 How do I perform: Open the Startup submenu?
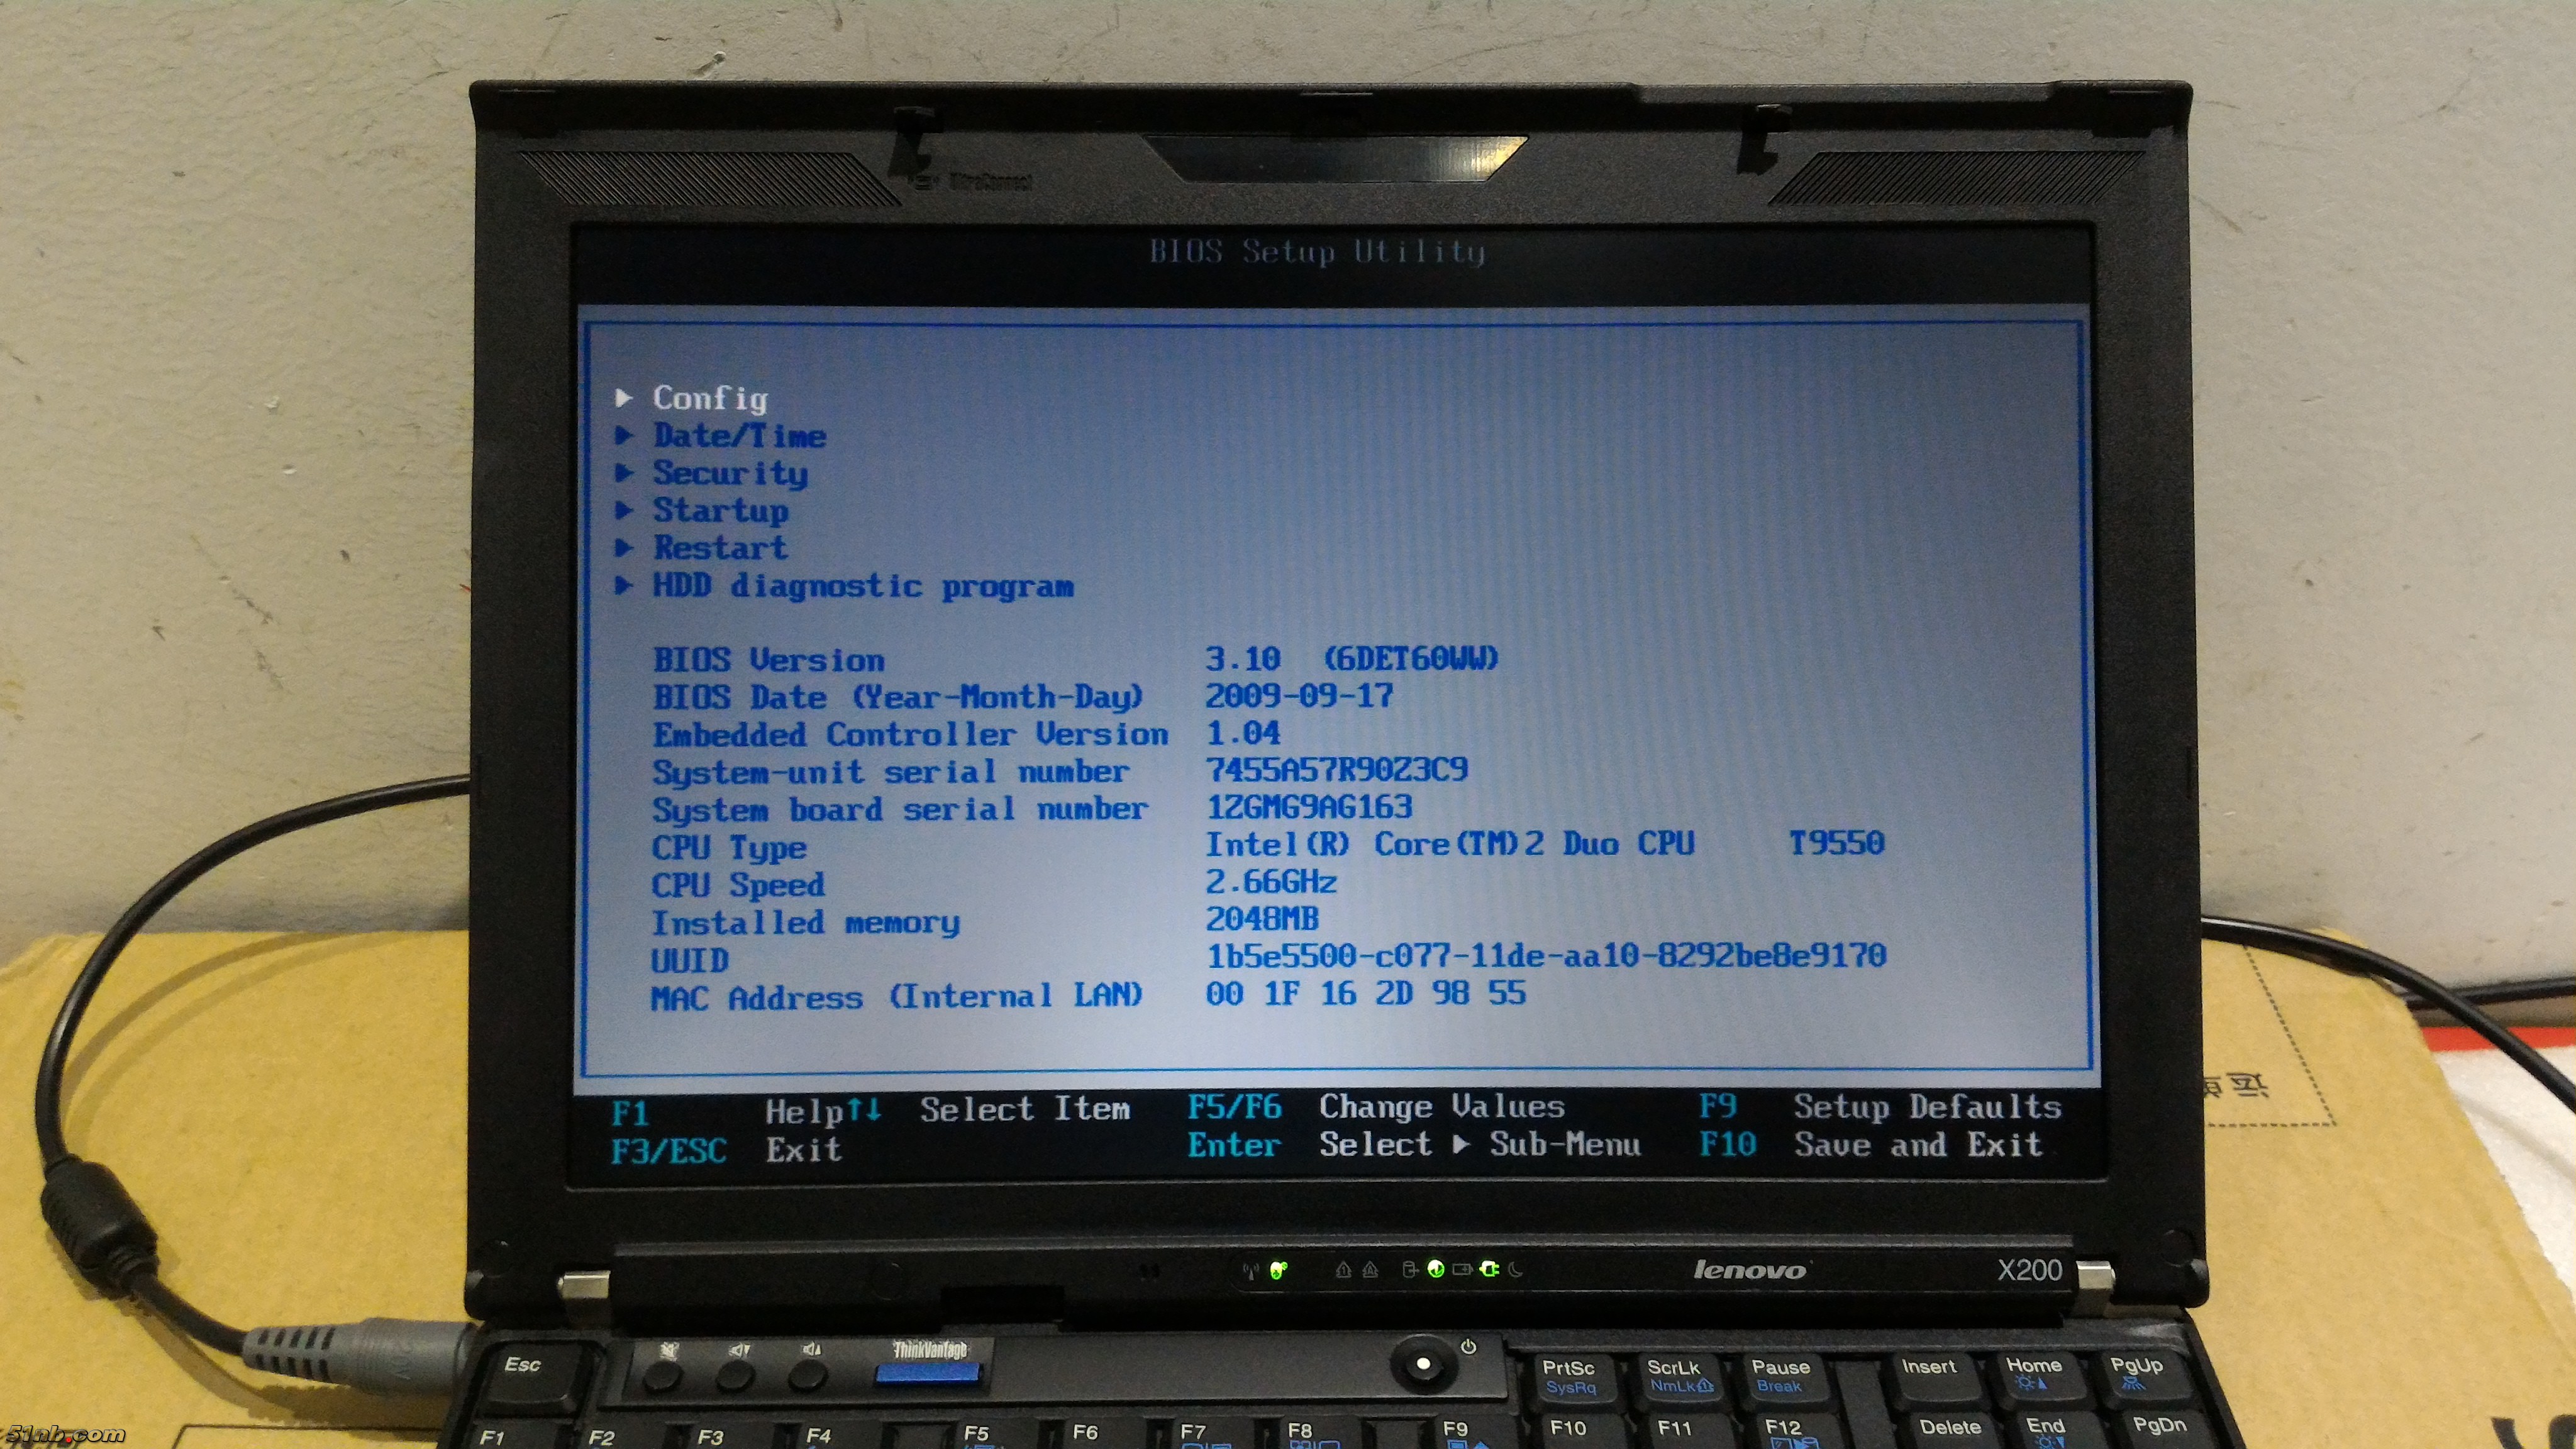pos(720,510)
